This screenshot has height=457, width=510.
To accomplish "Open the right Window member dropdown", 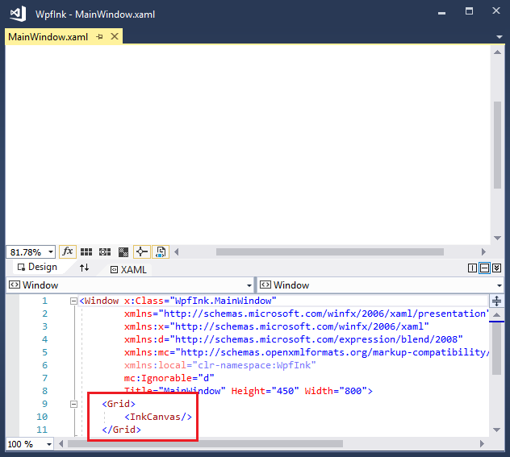I will (x=500, y=285).
